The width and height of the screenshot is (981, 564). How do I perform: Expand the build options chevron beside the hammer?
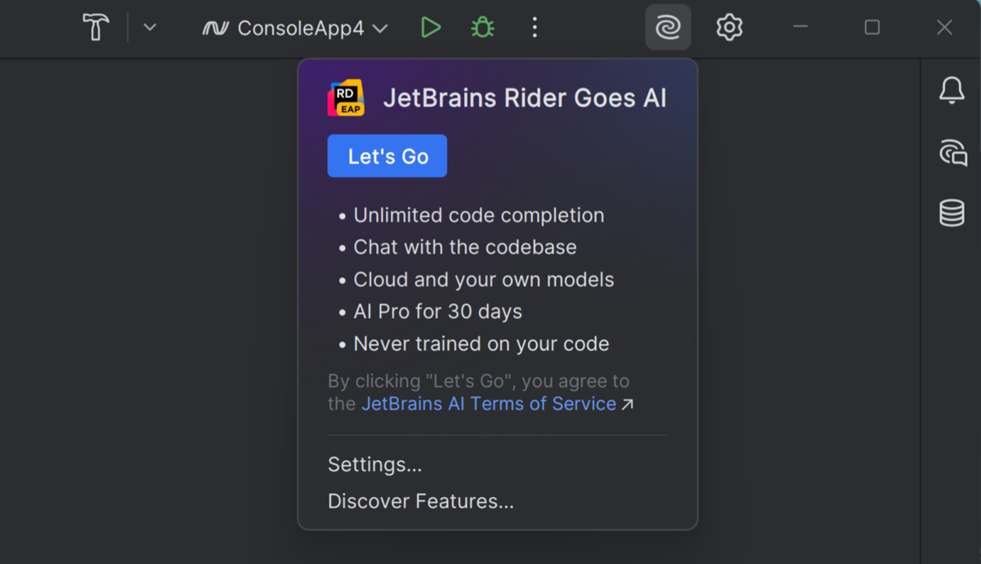(150, 28)
